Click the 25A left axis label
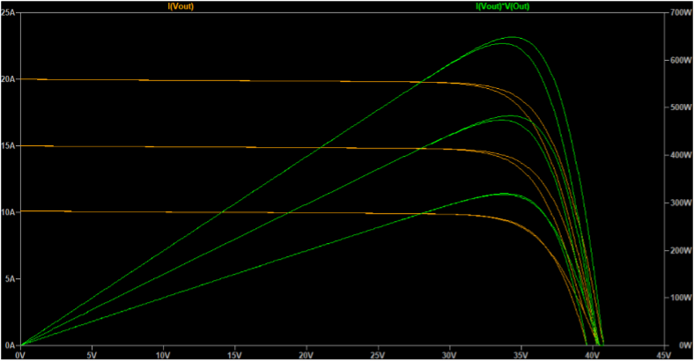Viewport: 694px width, 361px height. (8, 12)
